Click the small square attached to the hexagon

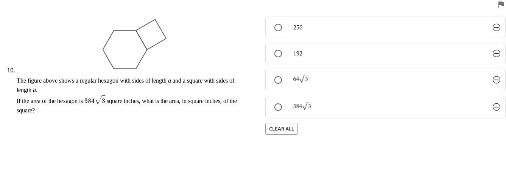[151, 34]
